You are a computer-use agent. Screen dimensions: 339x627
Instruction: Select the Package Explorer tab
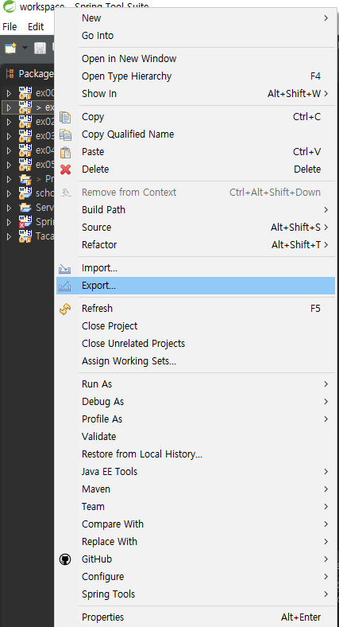(x=30, y=74)
